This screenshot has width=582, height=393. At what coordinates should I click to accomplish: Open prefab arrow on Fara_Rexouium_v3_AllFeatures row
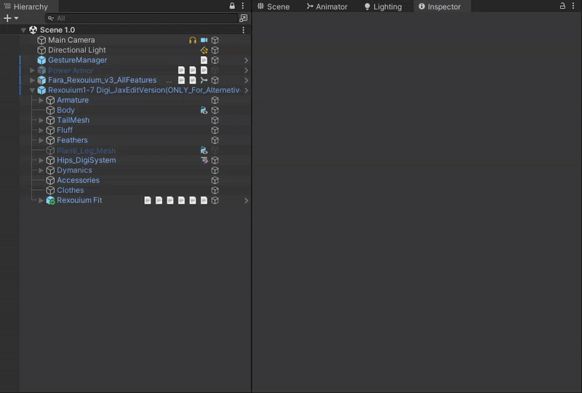pyautogui.click(x=246, y=80)
